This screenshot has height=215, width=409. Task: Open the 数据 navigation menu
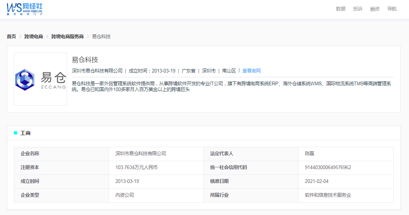pyautogui.click(x=340, y=9)
